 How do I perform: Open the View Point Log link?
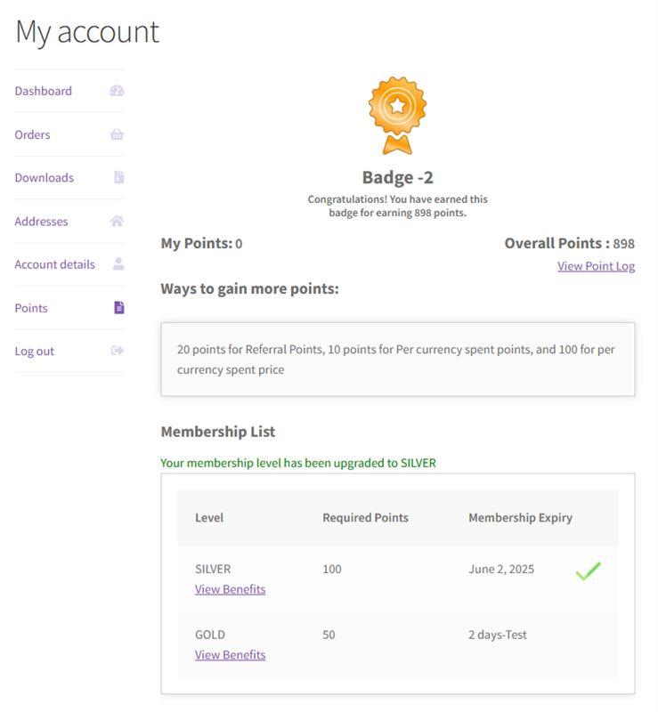[x=596, y=265]
